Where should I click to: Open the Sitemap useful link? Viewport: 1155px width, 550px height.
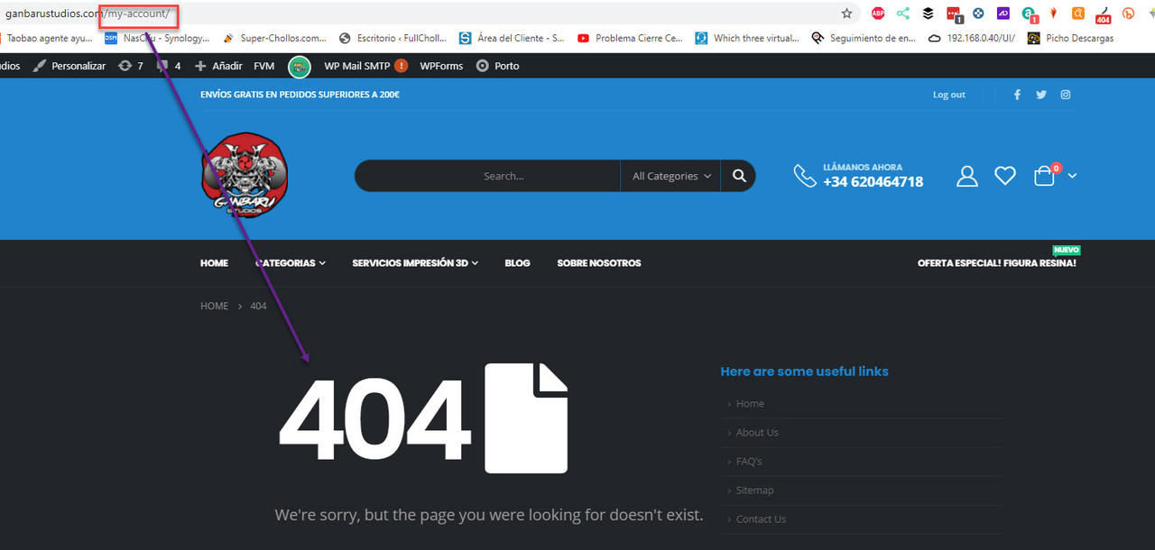pos(754,490)
